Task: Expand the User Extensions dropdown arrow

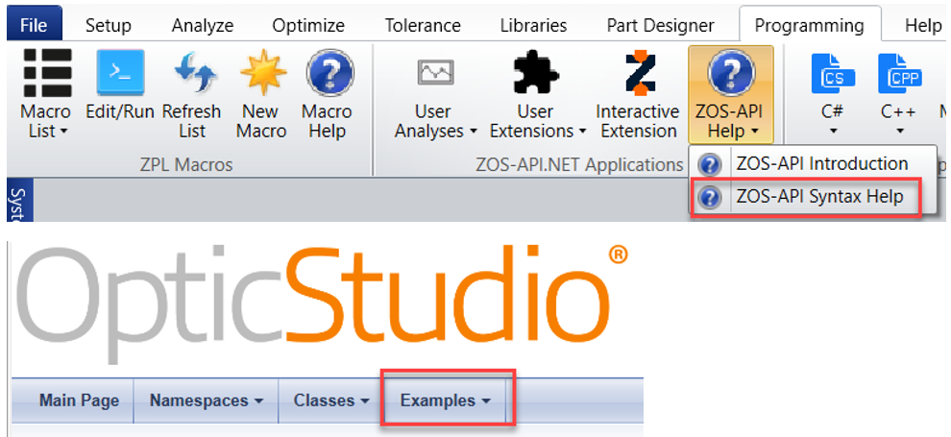Action: point(583,132)
